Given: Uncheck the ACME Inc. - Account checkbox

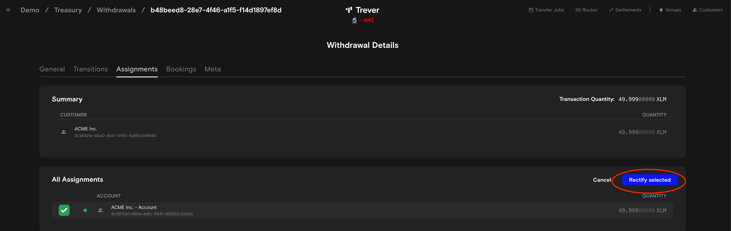Looking at the screenshot, I should tap(64, 210).
